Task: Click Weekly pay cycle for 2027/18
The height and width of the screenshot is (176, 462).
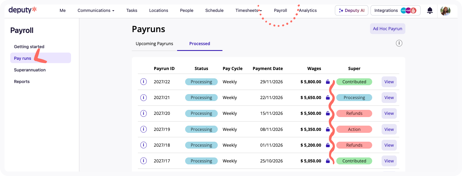Action: click(x=230, y=145)
